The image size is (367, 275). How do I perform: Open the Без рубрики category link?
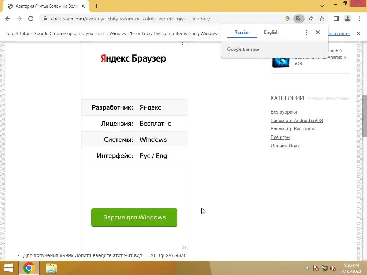tap(284, 112)
